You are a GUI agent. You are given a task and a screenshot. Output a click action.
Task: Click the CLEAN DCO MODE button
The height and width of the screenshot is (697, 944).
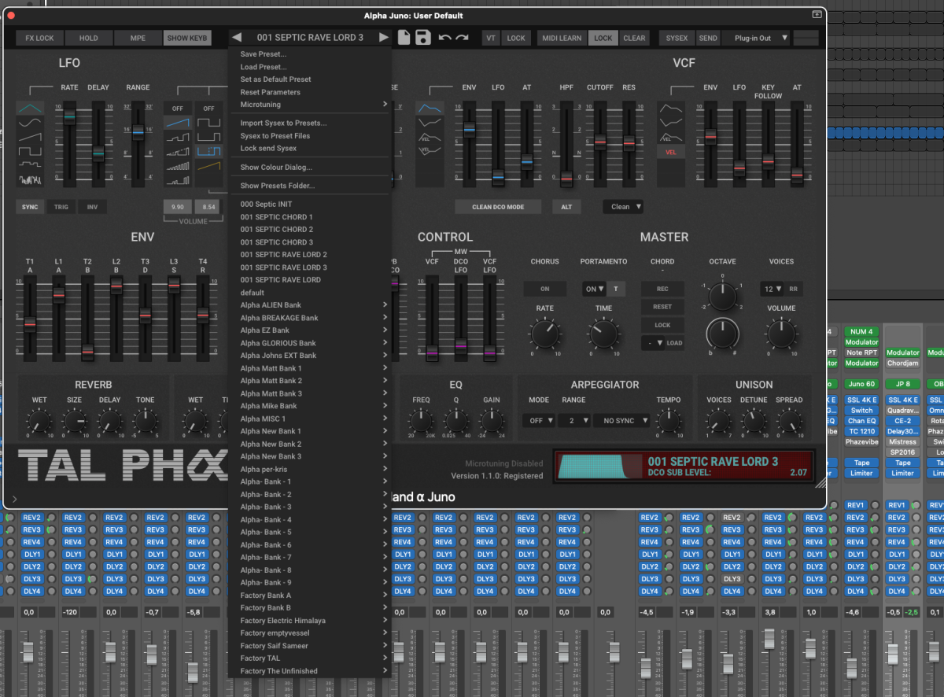tap(500, 207)
